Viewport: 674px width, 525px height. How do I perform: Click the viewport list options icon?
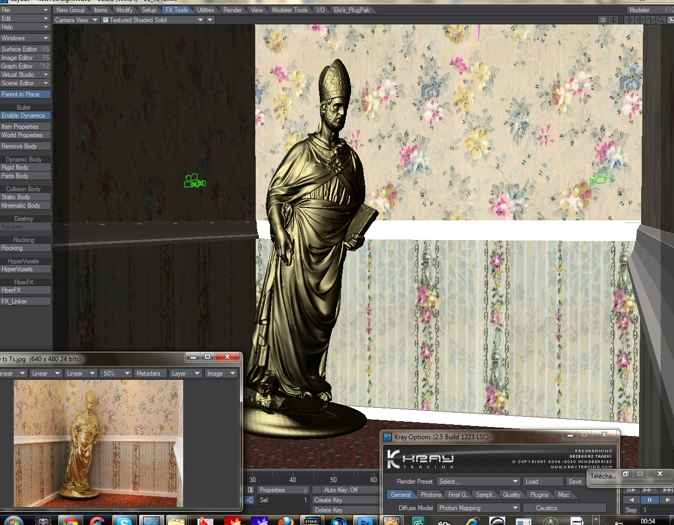click(603, 20)
